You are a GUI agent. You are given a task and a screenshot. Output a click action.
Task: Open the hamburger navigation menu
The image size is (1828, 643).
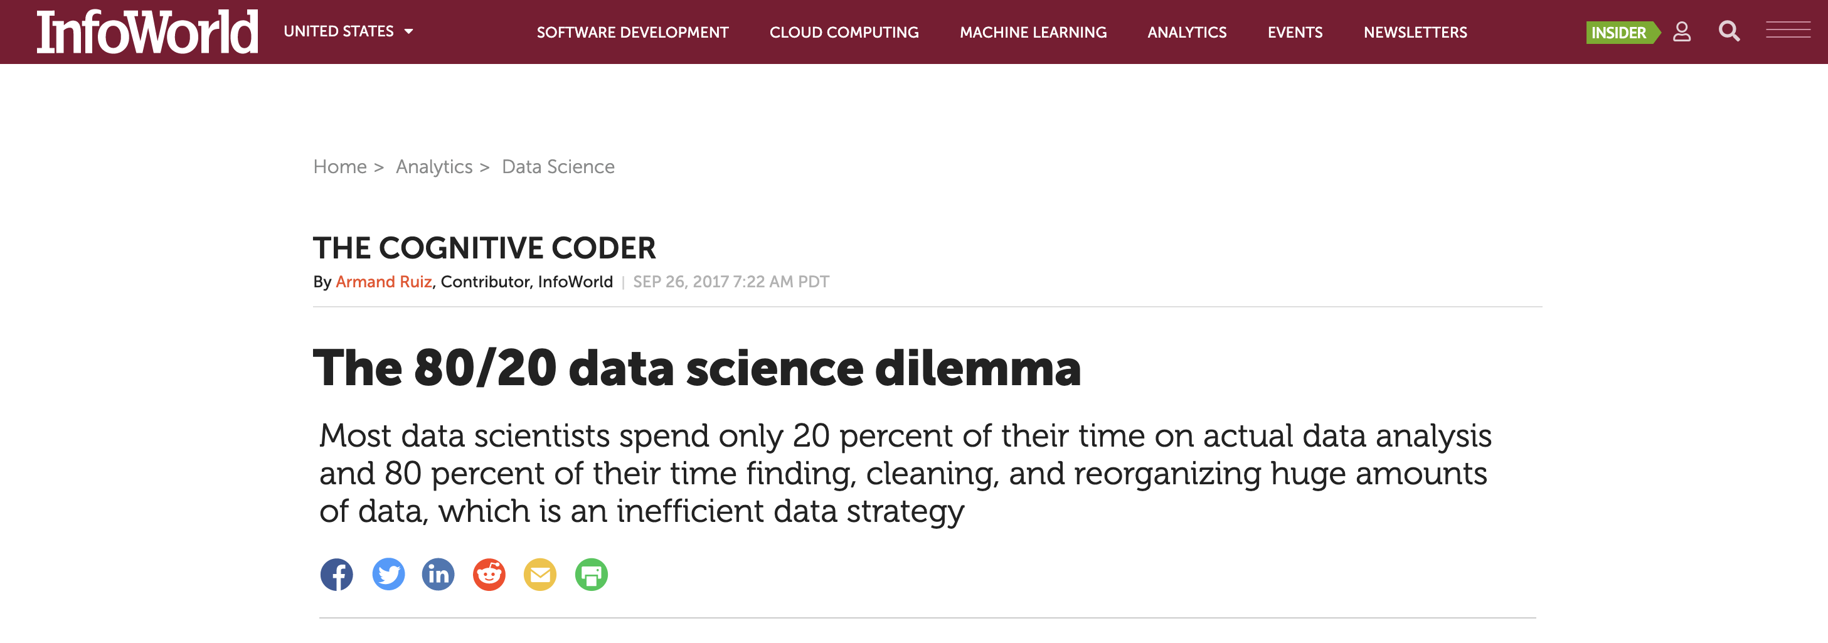click(x=1788, y=31)
